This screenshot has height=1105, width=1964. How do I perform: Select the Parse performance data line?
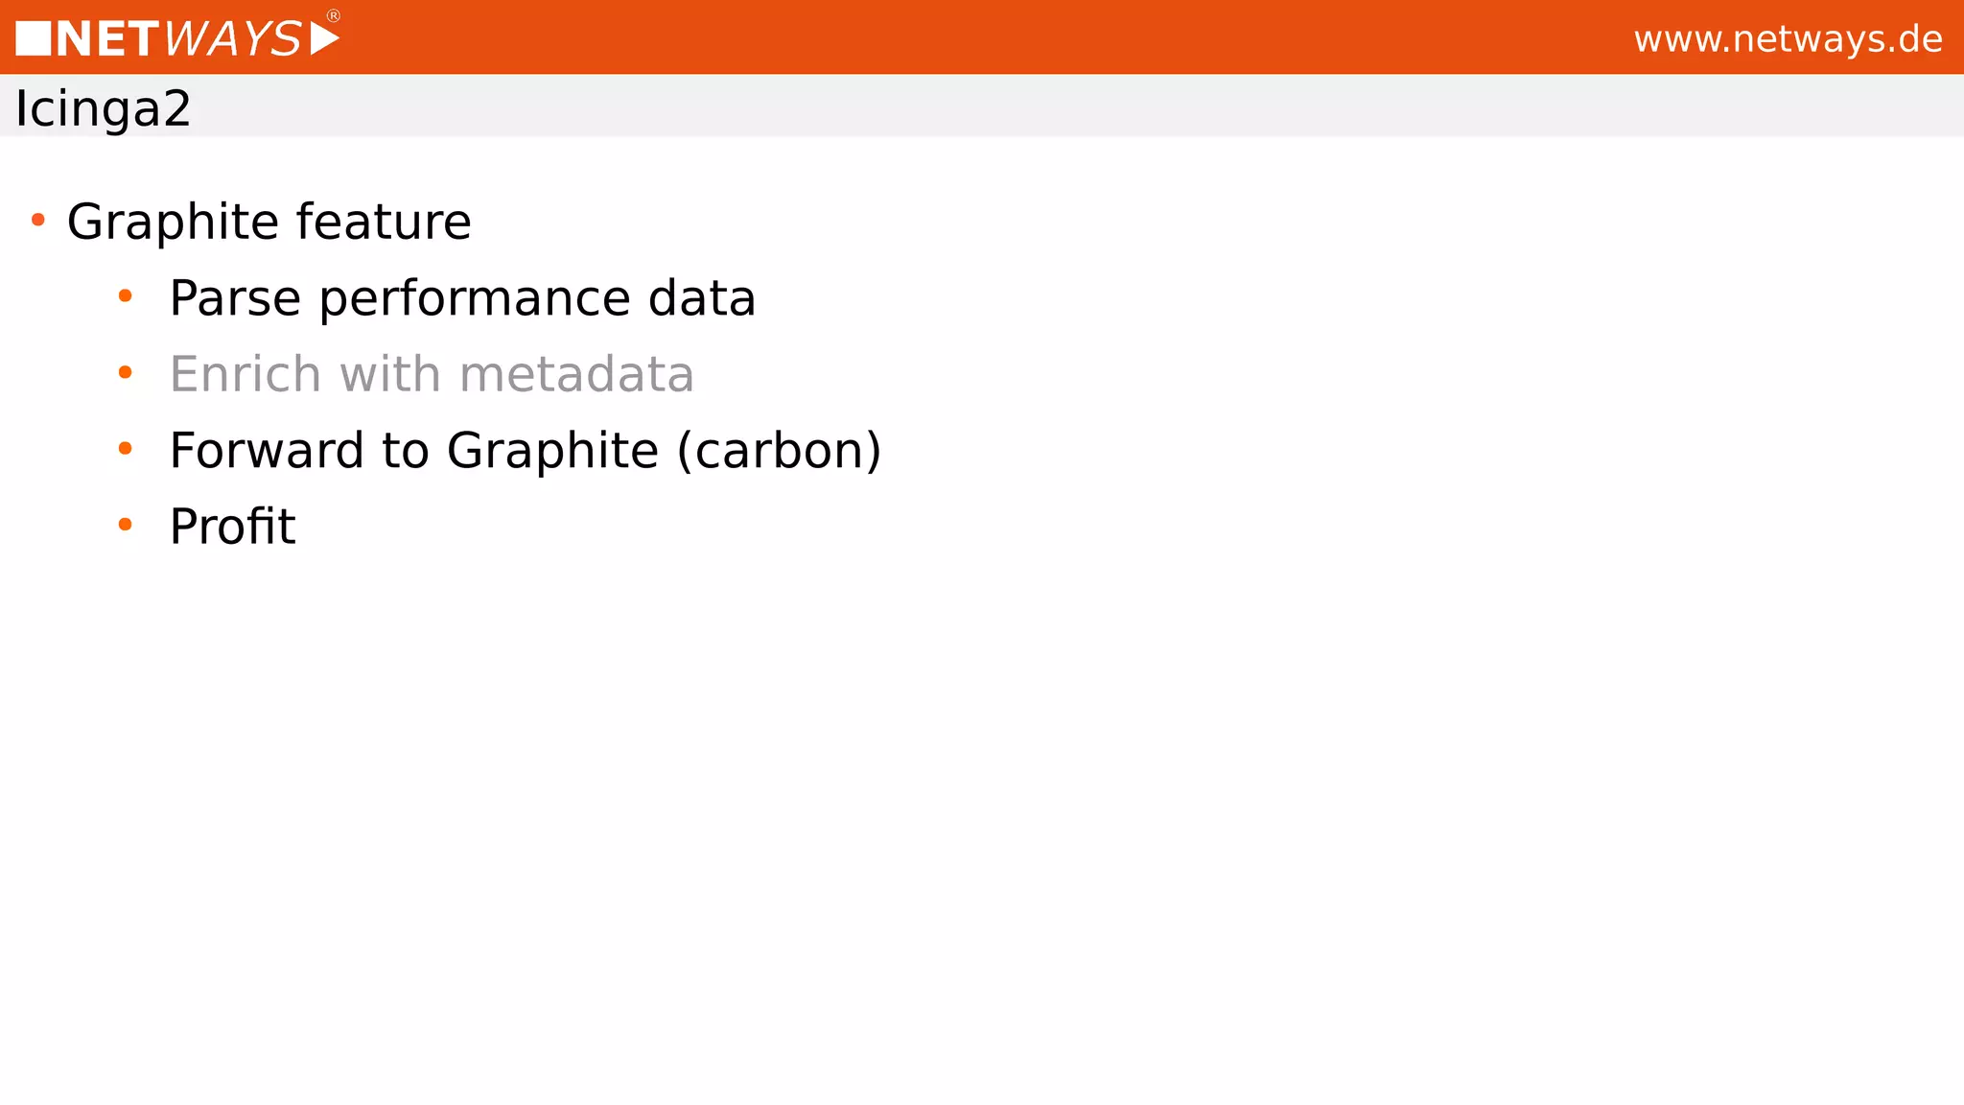pos(462,297)
